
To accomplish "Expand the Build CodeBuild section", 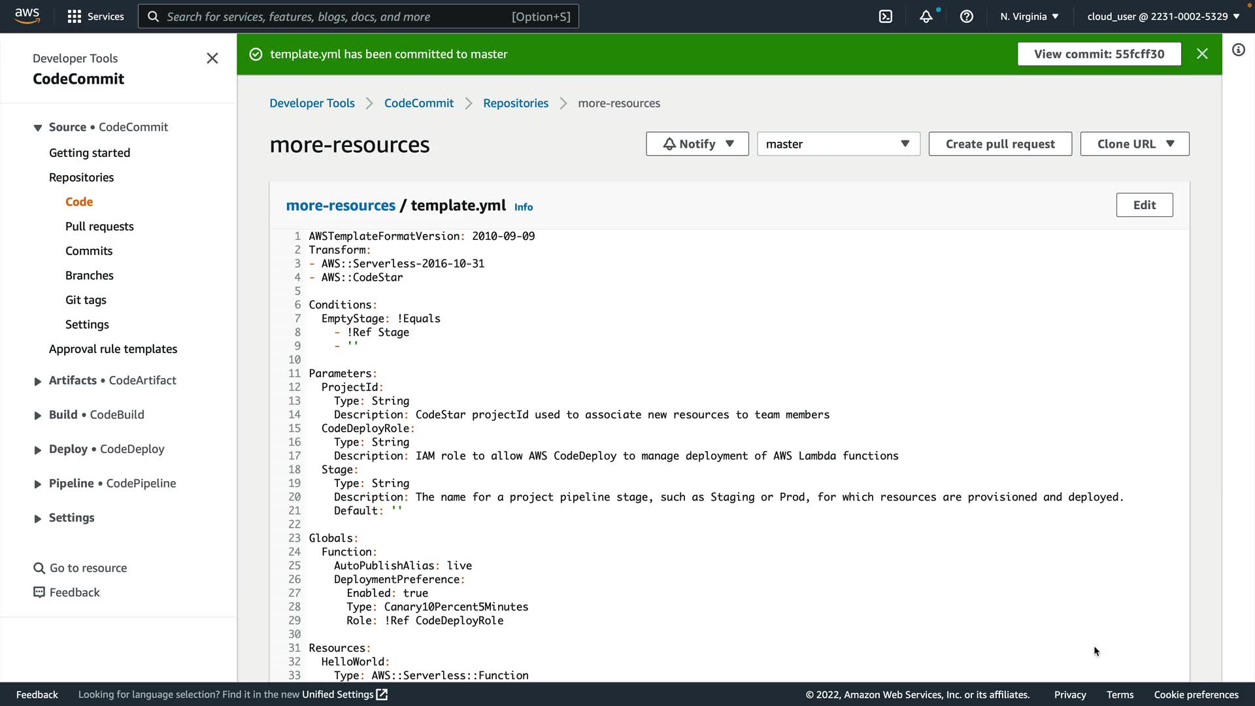I will point(38,415).
